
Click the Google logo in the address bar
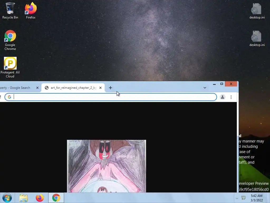(x=9, y=97)
